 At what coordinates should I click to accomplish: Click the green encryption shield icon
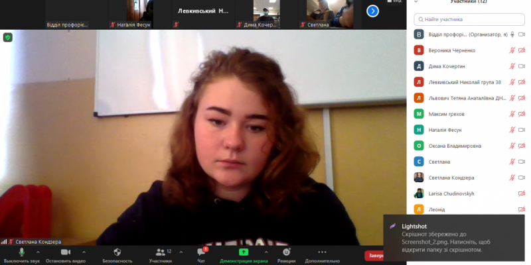click(8, 38)
